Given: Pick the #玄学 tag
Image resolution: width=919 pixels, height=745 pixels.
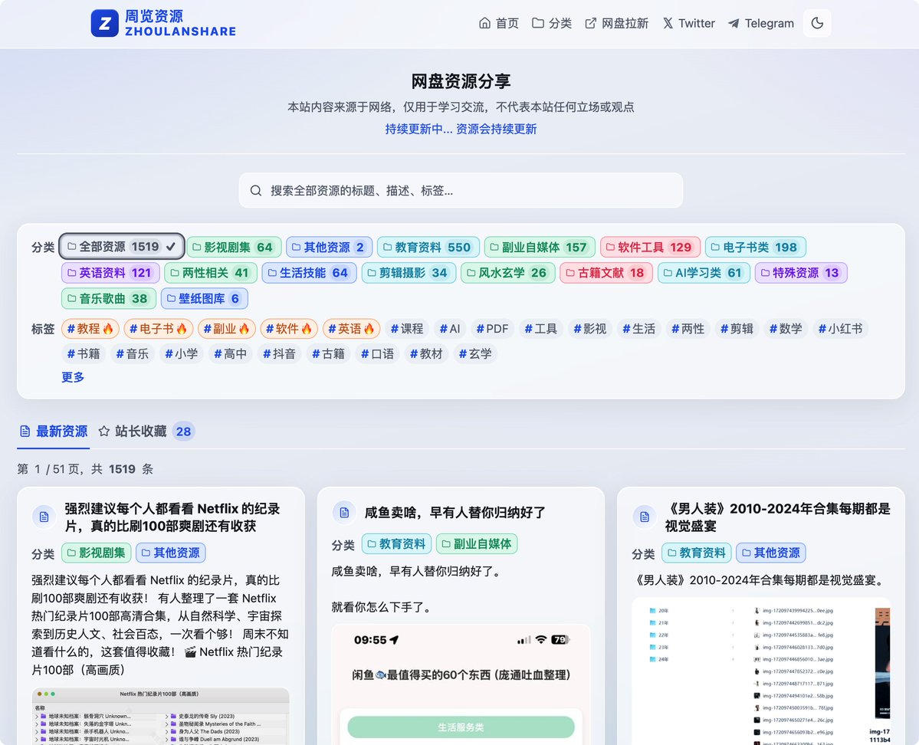Looking at the screenshot, I should point(475,354).
